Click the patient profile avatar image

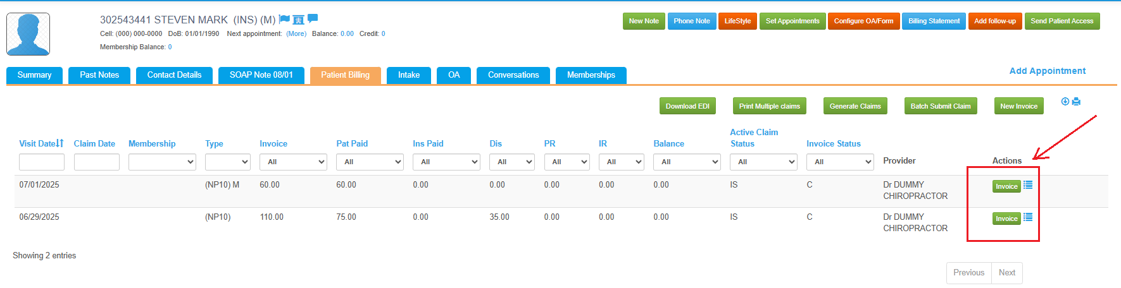pos(28,34)
